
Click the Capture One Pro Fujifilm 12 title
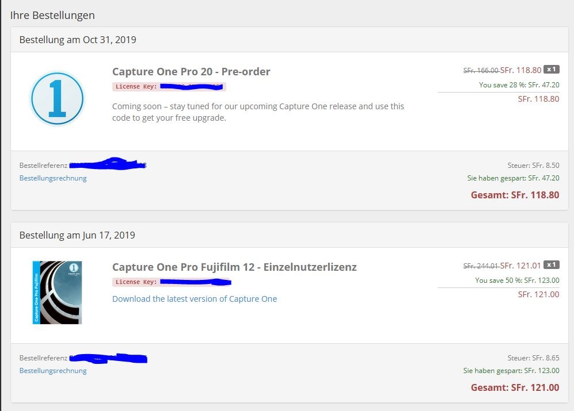click(x=234, y=267)
